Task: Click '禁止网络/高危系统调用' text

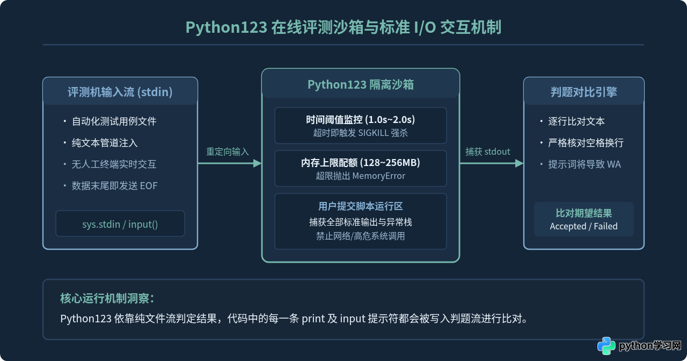Action: (361, 236)
